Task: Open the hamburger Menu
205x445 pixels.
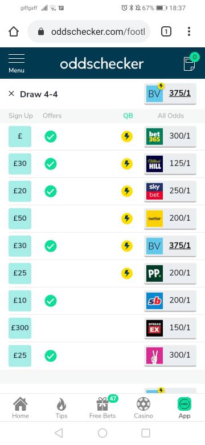Action: [17, 63]
